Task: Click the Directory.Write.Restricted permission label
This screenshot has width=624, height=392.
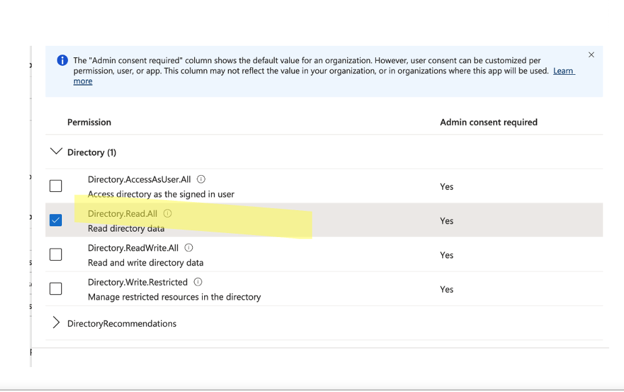Action: [x=138, y=282]
